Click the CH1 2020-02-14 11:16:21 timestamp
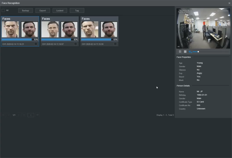Viewport: 232px width, 158px height. [13, 44]
